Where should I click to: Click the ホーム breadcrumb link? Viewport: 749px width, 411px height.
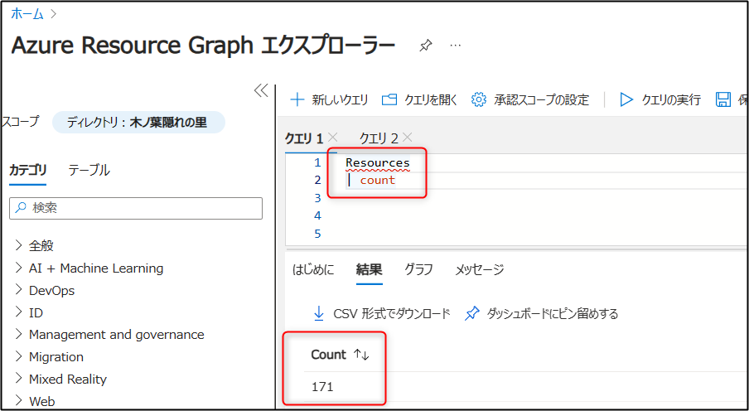coord(27,14)
